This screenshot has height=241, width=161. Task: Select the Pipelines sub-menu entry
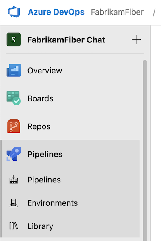[70, 180]
